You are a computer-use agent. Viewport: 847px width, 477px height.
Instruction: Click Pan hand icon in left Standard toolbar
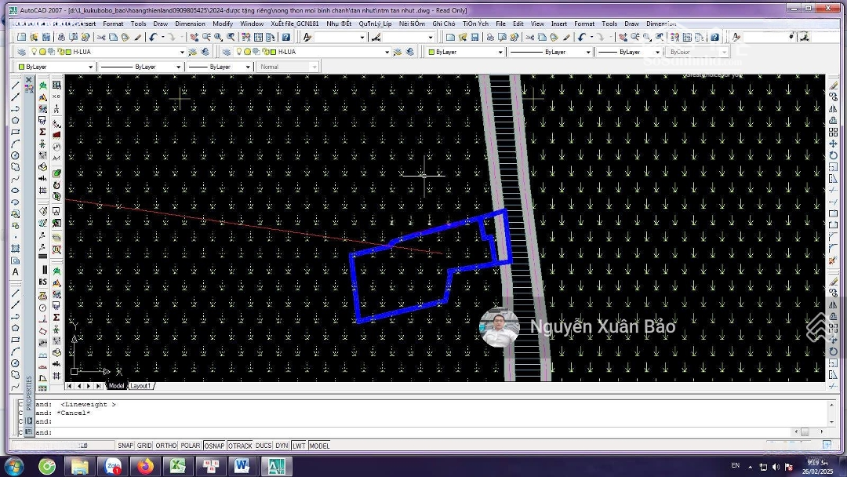click(x=194, y=37)
